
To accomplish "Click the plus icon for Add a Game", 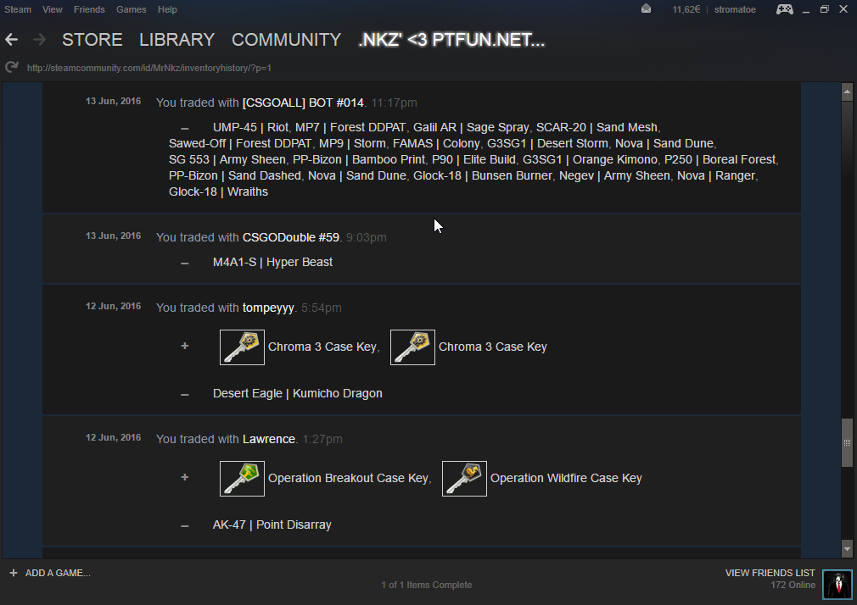I will [x=13, y=573].
